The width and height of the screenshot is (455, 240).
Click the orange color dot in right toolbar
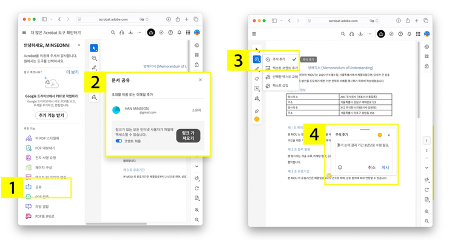point(257,119)
